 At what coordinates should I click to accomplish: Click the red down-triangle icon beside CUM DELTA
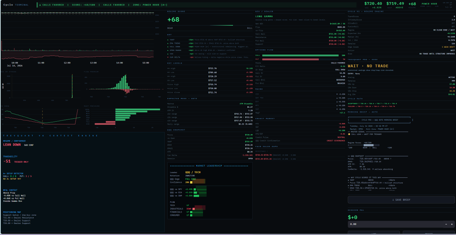168,57
